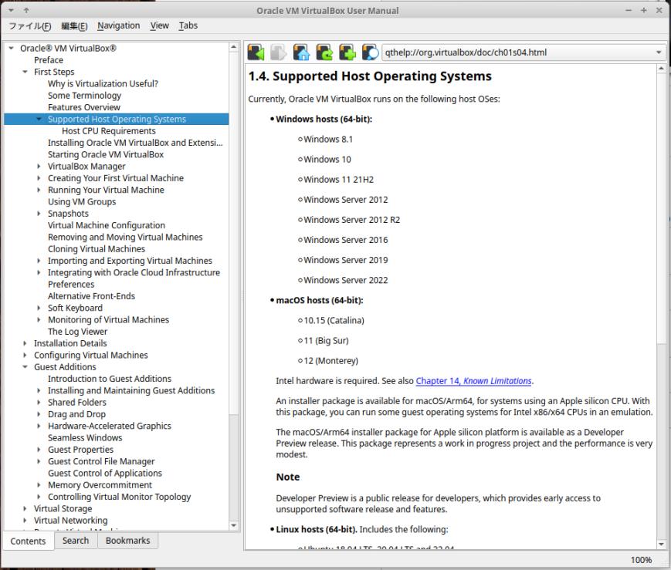Open the Navigation menu
671x570 pixels.
pos(119,25)
